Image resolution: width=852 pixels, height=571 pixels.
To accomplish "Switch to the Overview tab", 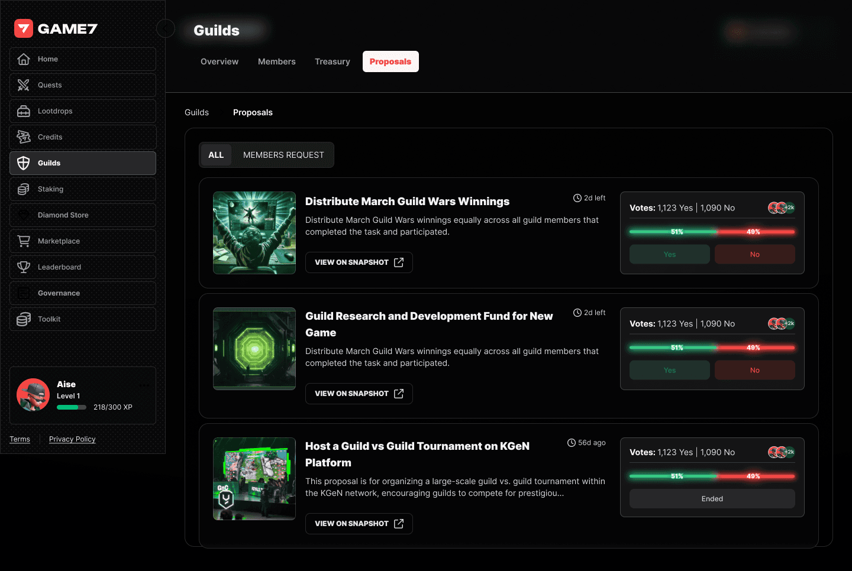I will [x=220, y=61].
